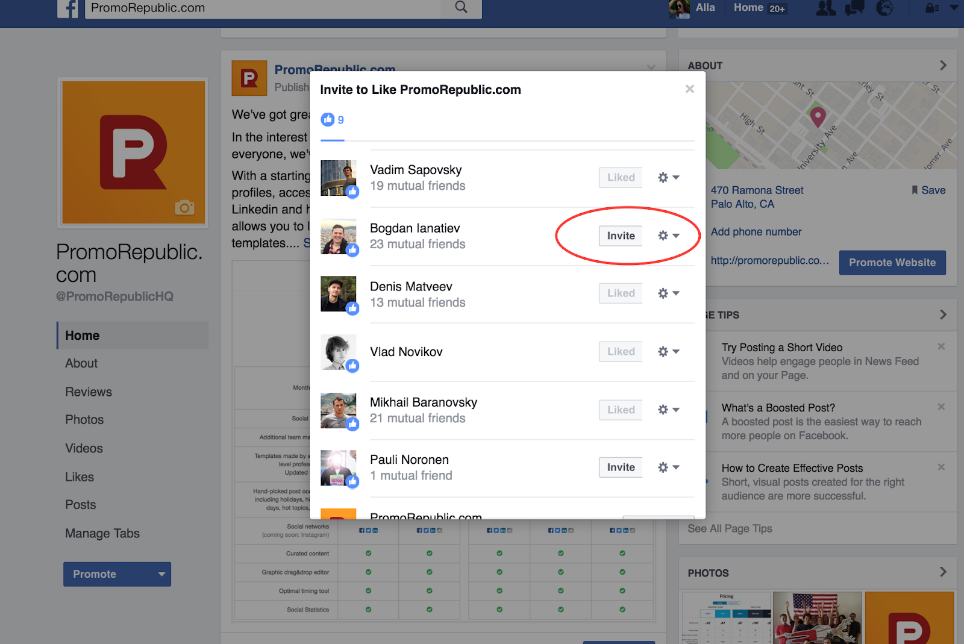Click the search magnifier icon
964x644 pixels.
pos(461,7)
